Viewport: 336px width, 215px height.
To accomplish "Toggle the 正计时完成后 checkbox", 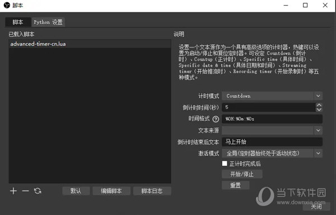I will [225, 164].
